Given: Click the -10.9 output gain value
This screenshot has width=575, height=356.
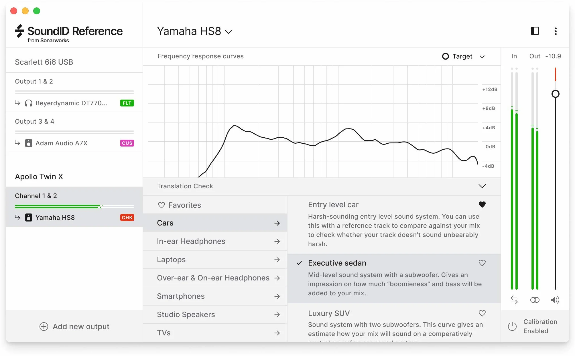Looking at the screenshot, I should [553, 56].
